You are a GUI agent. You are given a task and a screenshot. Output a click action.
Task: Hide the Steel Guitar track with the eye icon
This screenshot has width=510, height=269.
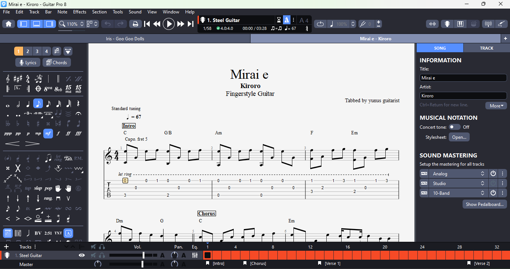click(x=82, y=256)
